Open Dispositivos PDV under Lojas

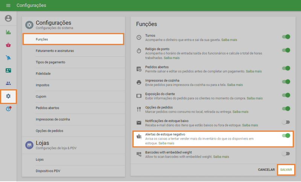point(48,171)
